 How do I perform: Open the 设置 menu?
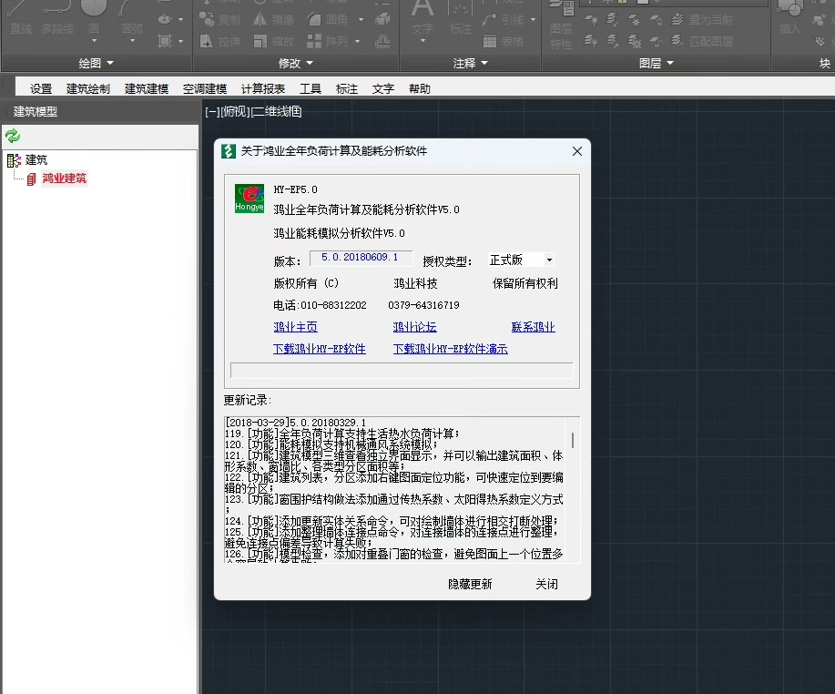pos(41,89)
